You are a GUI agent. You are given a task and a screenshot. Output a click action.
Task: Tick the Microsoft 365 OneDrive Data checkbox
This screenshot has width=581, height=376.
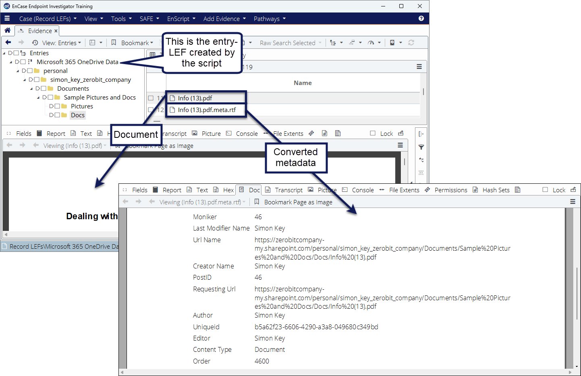click(23, 62)
